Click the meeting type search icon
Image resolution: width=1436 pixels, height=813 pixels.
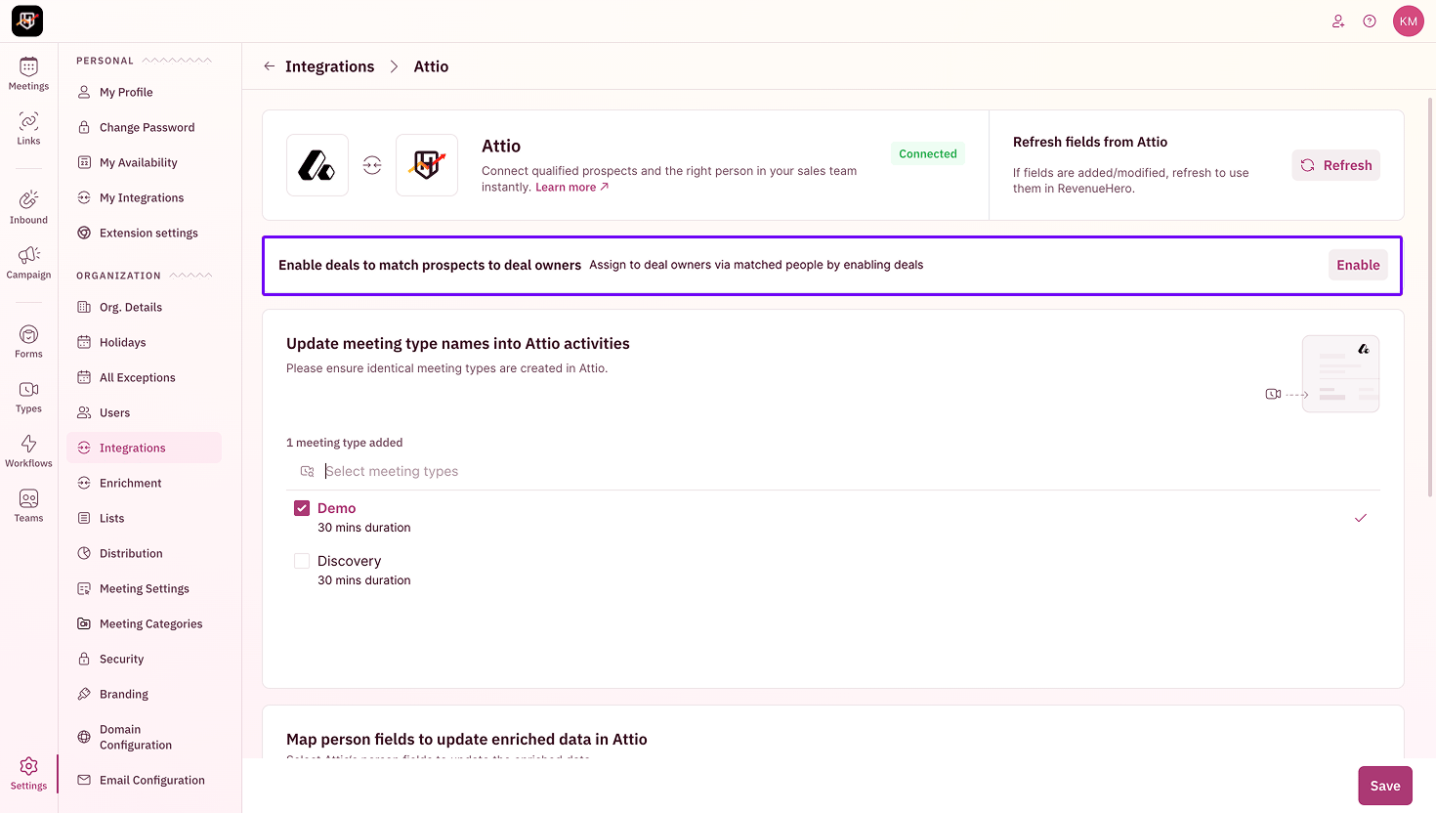click(x=307, y=471)
